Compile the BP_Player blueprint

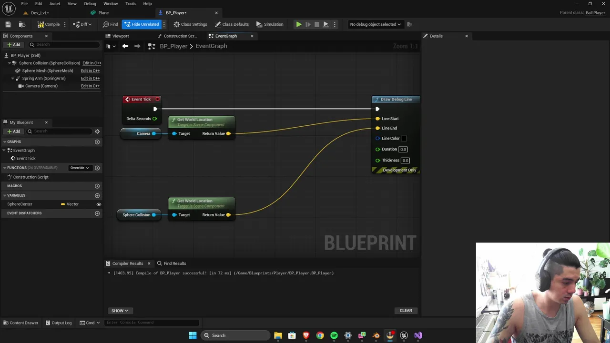(x=49, y=24)
